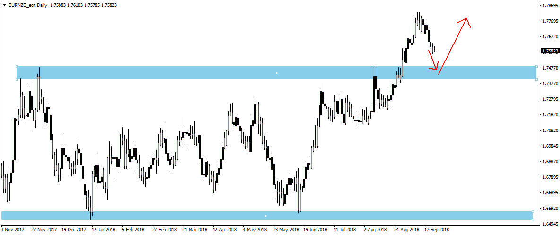The height and width of the screenshot is (235, 560).
Task: Select the upper blue resistance rectangle
Action: tap(276, 73)
